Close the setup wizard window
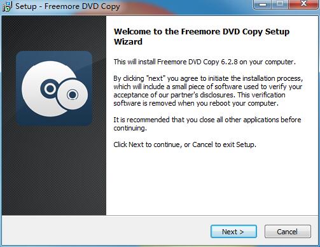 [x=303, y=4]
